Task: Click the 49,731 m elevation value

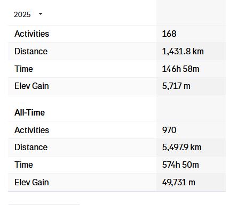Action: point(179,182)
